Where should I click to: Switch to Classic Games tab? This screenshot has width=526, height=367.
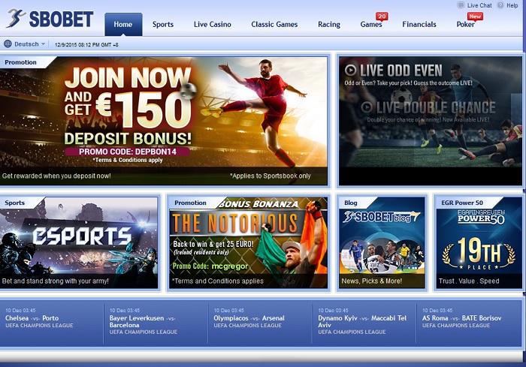click(274, 25)
